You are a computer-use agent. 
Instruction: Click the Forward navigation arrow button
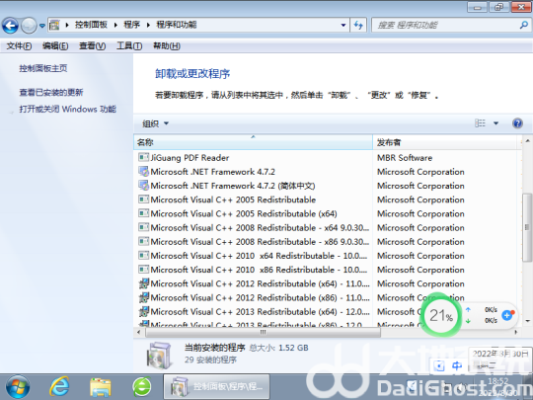click(29, 25)
